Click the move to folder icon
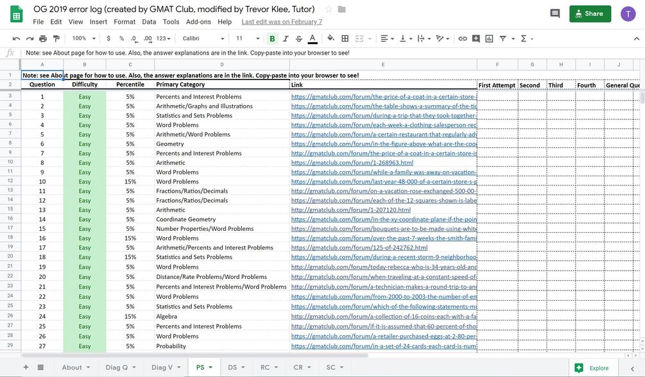The width and height of the screenshot is (645, 377). tap(342, 9)
